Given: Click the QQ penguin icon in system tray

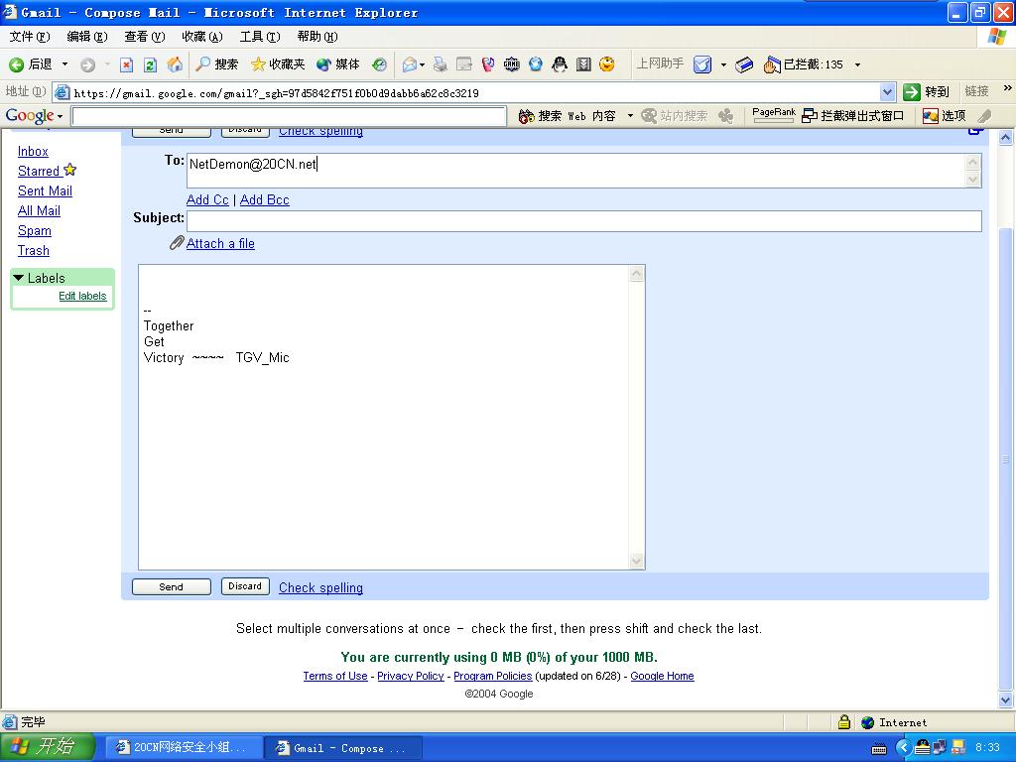Looking at the screenshot, I should point(923,748).
